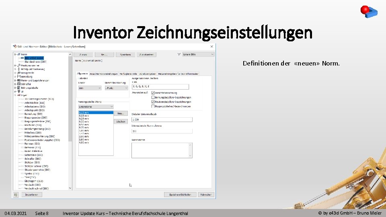Click the Norm category icon in the tree

[x=19, y=54]
